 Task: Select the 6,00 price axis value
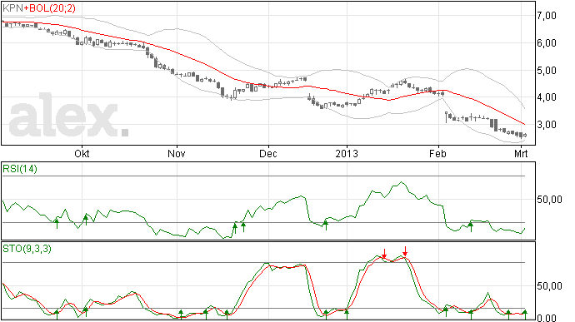(x=547, y=43)
